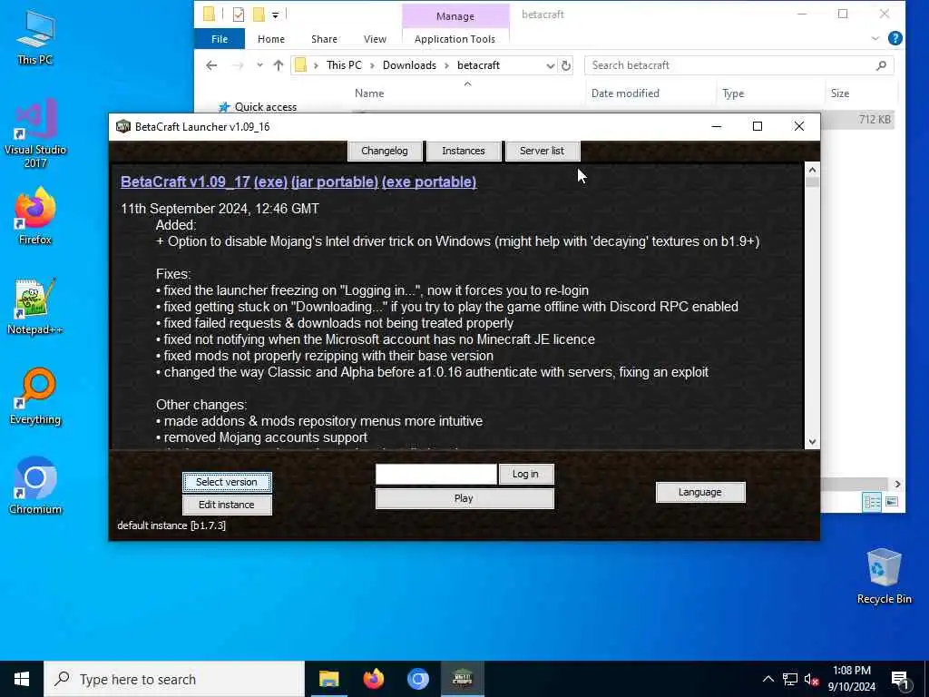Open Server list tab in BetaCraft

click(542, 151)
